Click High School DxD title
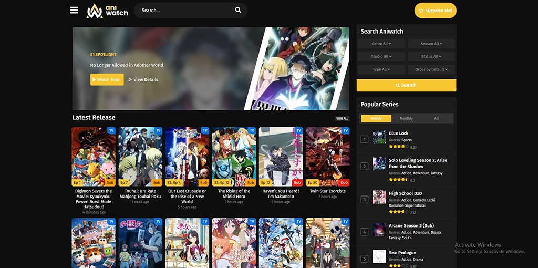The image size is (538, 268). pyautogui.click(x=405, y=193)
